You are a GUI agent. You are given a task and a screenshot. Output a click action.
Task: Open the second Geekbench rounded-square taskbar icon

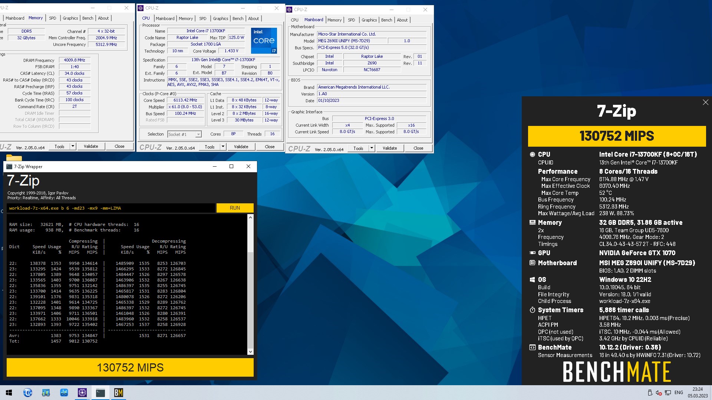click(x=64, y=393)
